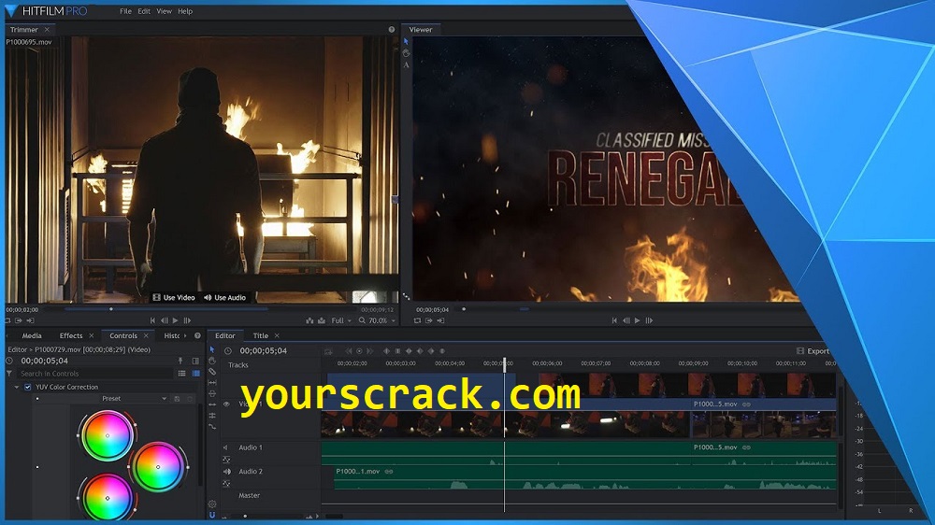Open the Edit menu
This screenshot has width=935, height=525.
point(144,11)
